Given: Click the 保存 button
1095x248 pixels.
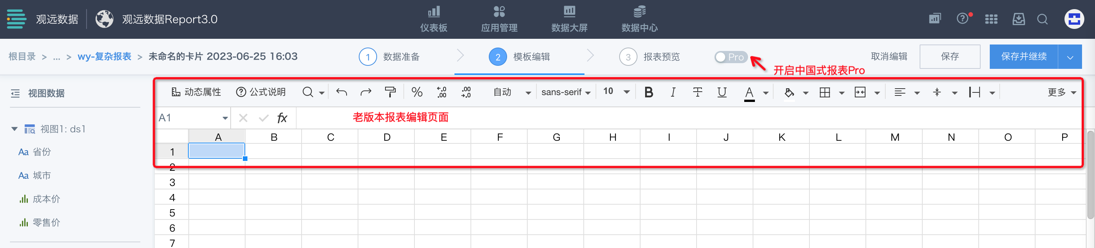Looking at the screenshot, I should coord(949,57).
